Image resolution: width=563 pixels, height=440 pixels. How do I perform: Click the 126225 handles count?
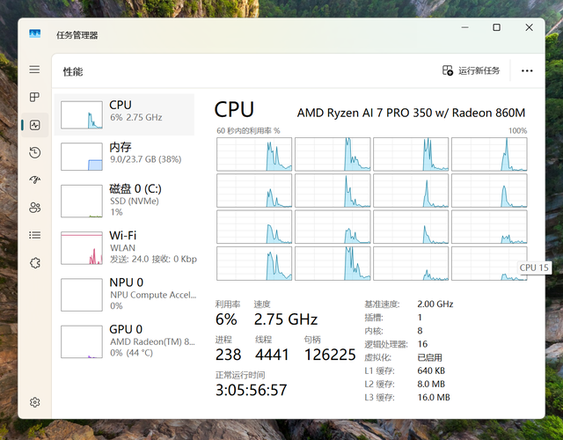pos(330,355)
